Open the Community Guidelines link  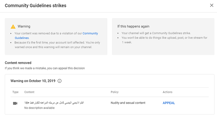pos(90,34)
